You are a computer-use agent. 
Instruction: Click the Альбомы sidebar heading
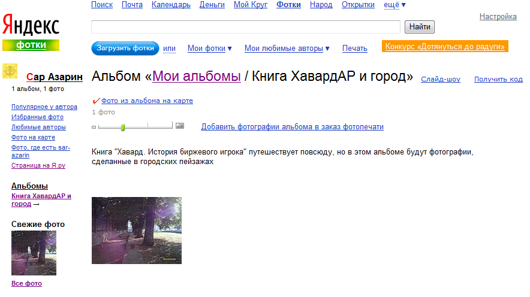(x=29, y=186)
